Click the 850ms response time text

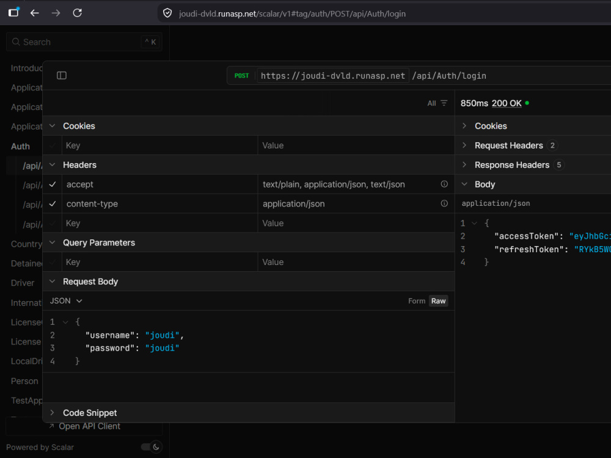[474, 103]
